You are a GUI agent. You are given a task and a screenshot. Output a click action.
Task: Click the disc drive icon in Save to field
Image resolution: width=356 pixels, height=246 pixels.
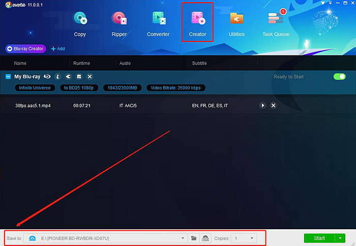32,238
